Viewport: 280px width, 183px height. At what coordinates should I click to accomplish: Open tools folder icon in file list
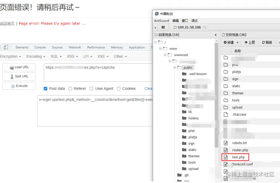226,100
